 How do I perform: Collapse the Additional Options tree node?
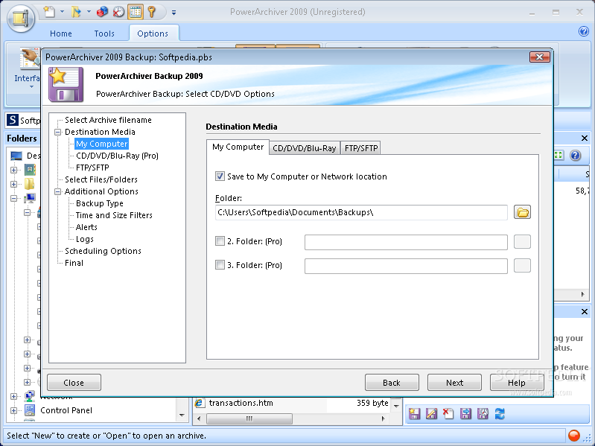tap(57, 191)
